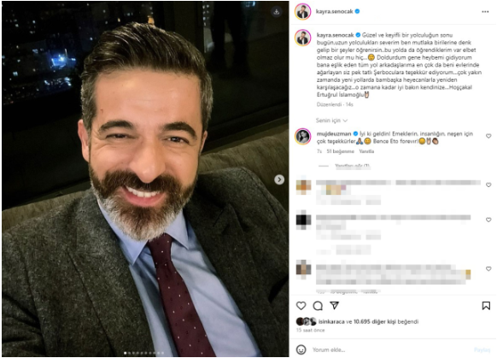
Task: Go to the next photo with the arrow
Action: coord(279,179)
